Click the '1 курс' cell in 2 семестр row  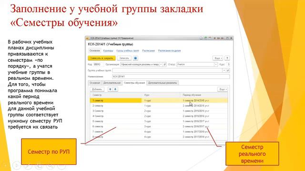pyautogui.click(x=148, y=105)
